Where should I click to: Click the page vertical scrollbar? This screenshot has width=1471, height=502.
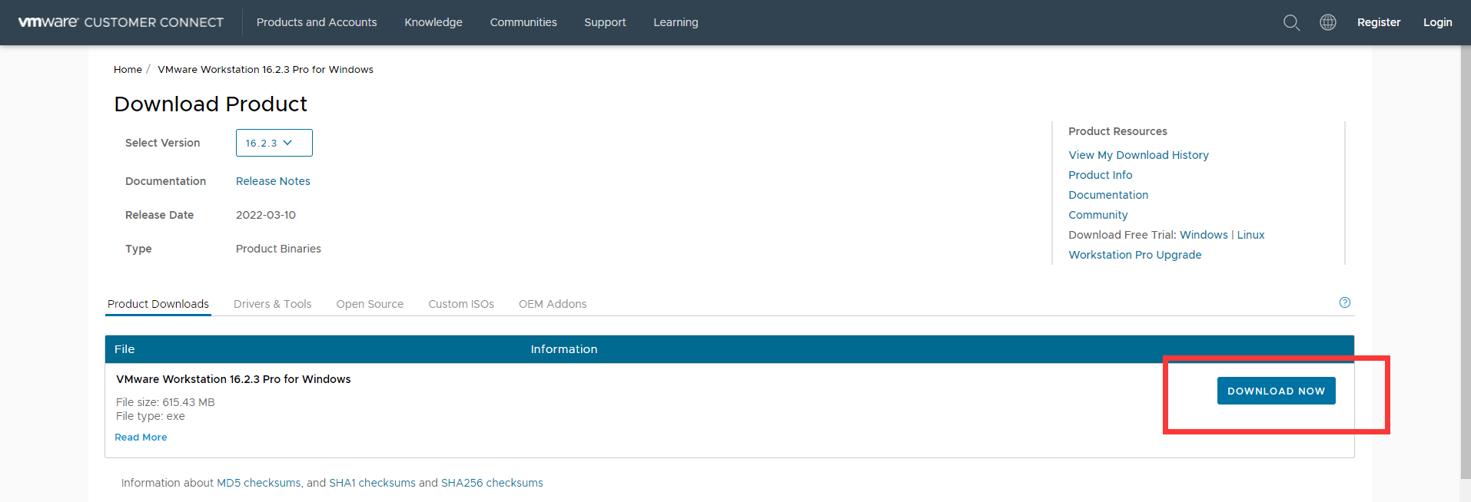point(1466,261)
